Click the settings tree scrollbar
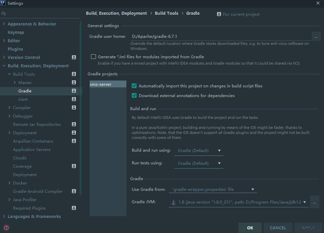Viewport: 324px width, 233px height. tap(81, 108)
